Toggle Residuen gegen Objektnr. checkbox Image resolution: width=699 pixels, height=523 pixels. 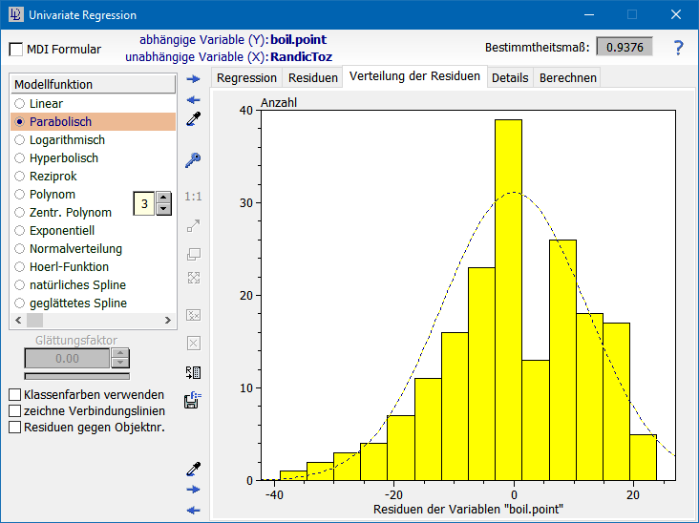[x=14, y=427]
